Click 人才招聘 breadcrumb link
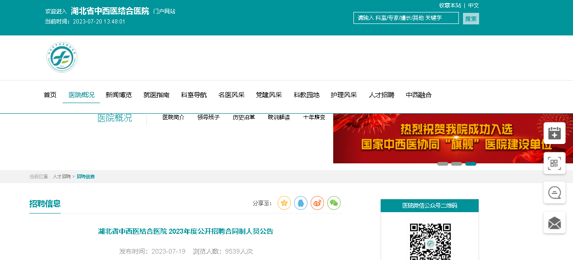This screenshot has width=573, height=260. tap(61, 177)
